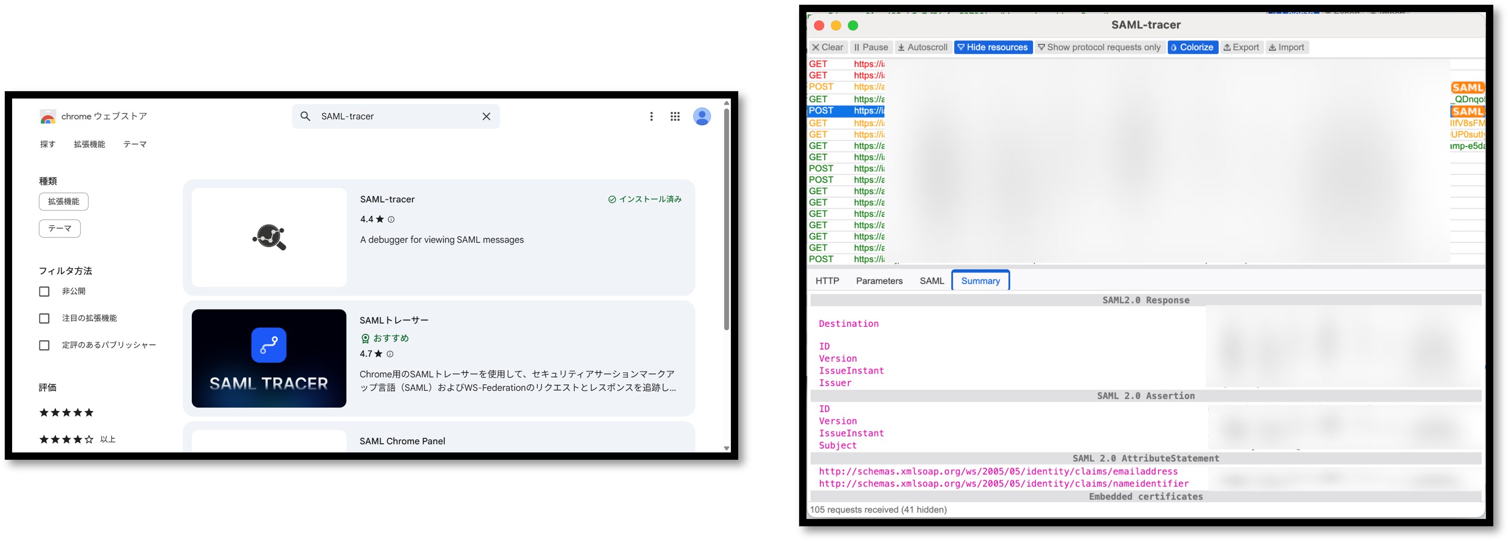
Task: Open the SAML TRACER dark banner thumbnail
Action: [269, 359]
